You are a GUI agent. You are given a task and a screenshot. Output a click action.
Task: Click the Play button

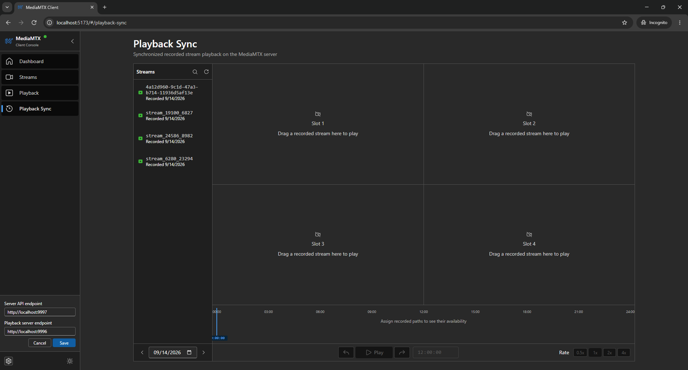tap(374, 352)
